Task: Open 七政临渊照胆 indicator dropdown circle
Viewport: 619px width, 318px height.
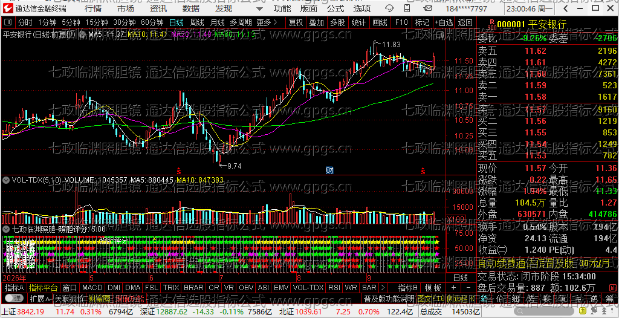Action: coord(6,229)
